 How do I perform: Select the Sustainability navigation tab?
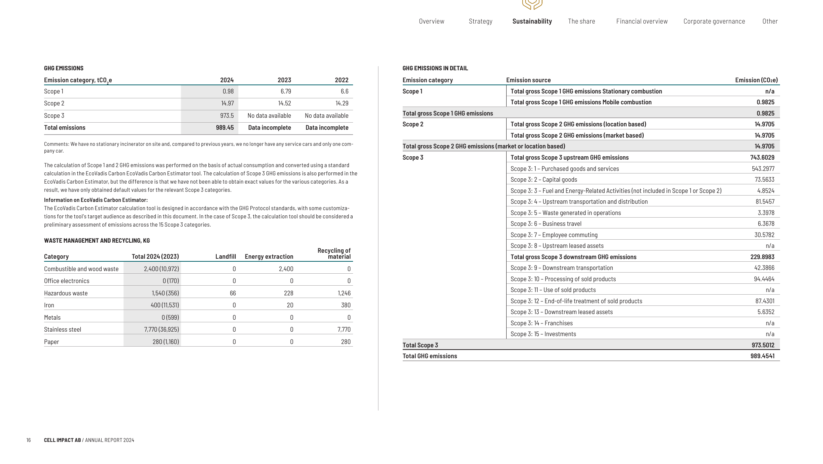click(x=532, y=21)
